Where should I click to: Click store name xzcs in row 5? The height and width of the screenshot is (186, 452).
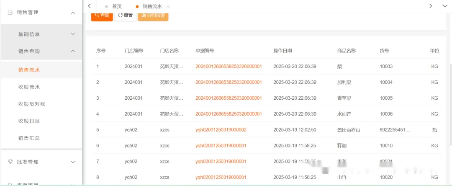(x=164, y=130)
